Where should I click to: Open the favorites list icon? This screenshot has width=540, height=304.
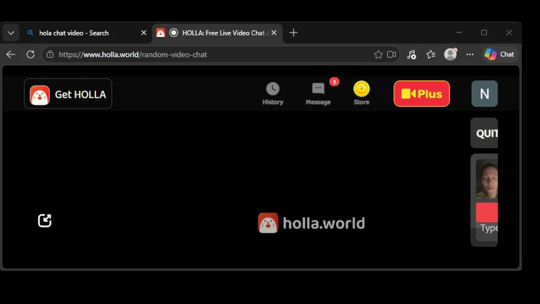coord(431,54)
